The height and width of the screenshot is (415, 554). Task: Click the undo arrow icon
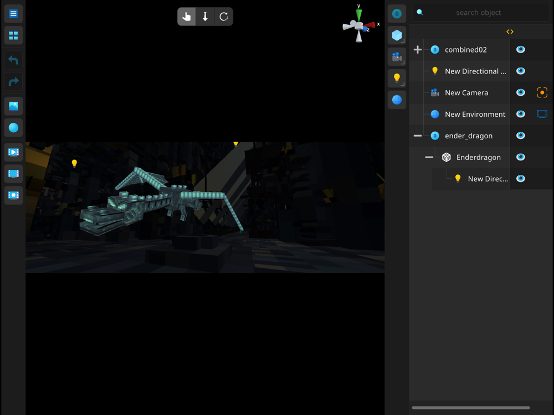pyautogui.click(x=13, y=60)
